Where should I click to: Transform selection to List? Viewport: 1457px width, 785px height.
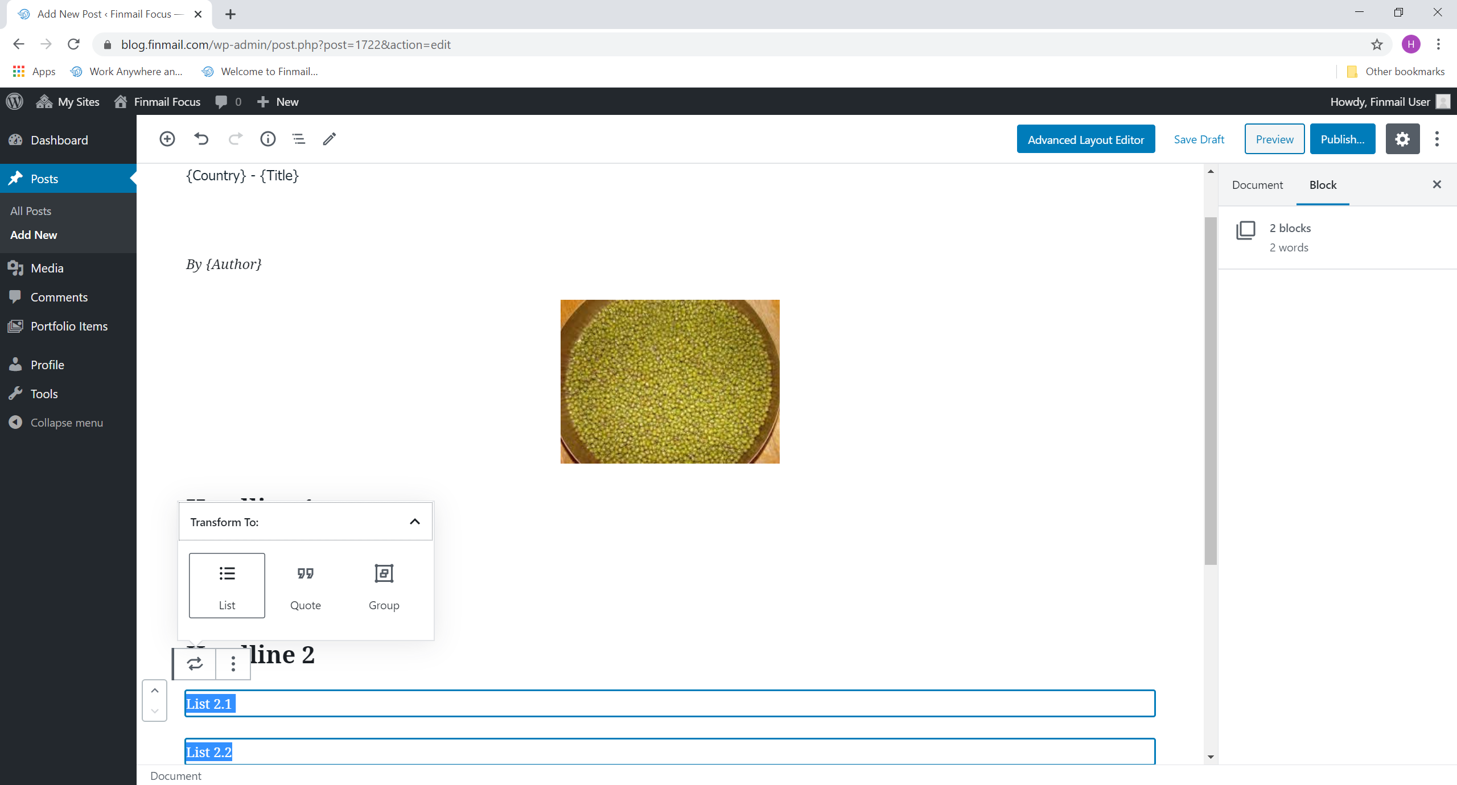tap(227, 585)
